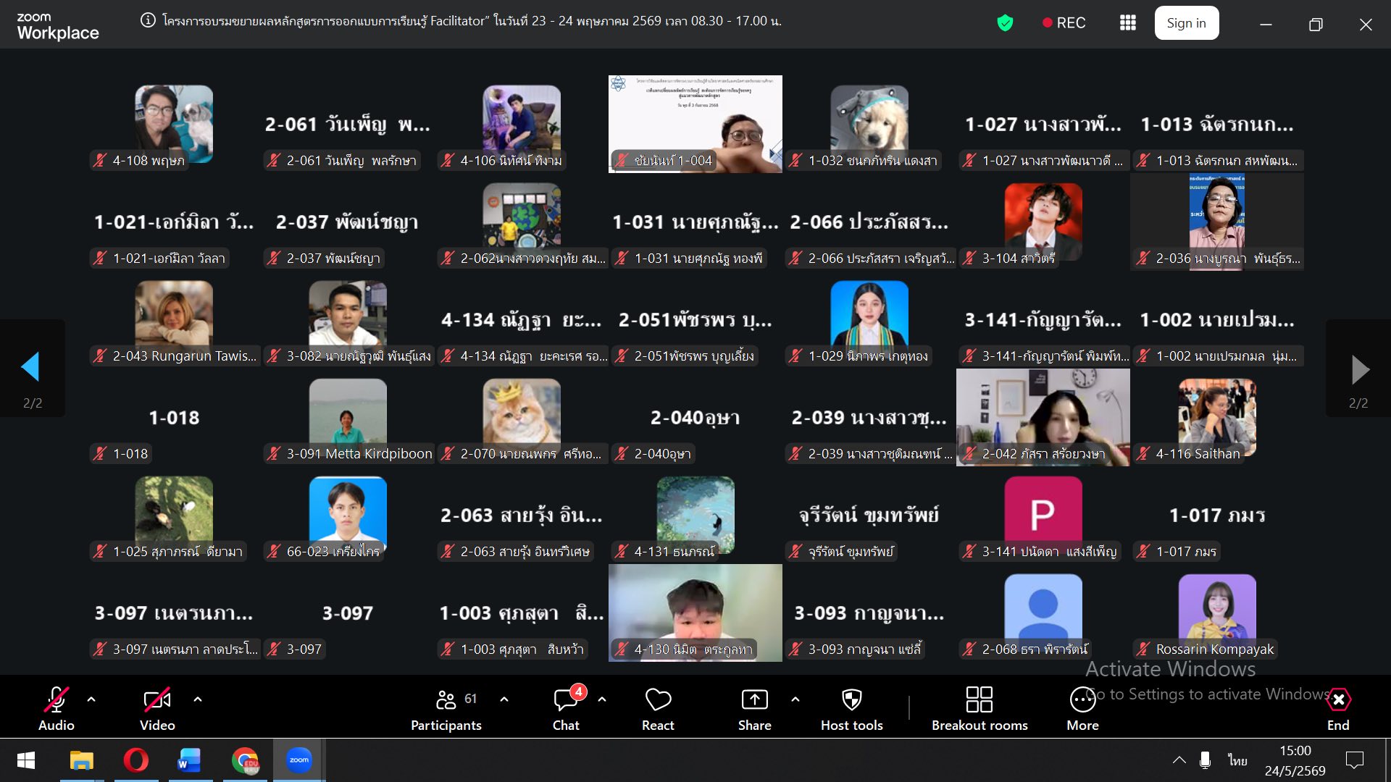The height and width of the screenshot is (782, 1391).
Task: Click the 1-029 participant avatar tile
Action: pyautogui.click(x=869, y=320)
